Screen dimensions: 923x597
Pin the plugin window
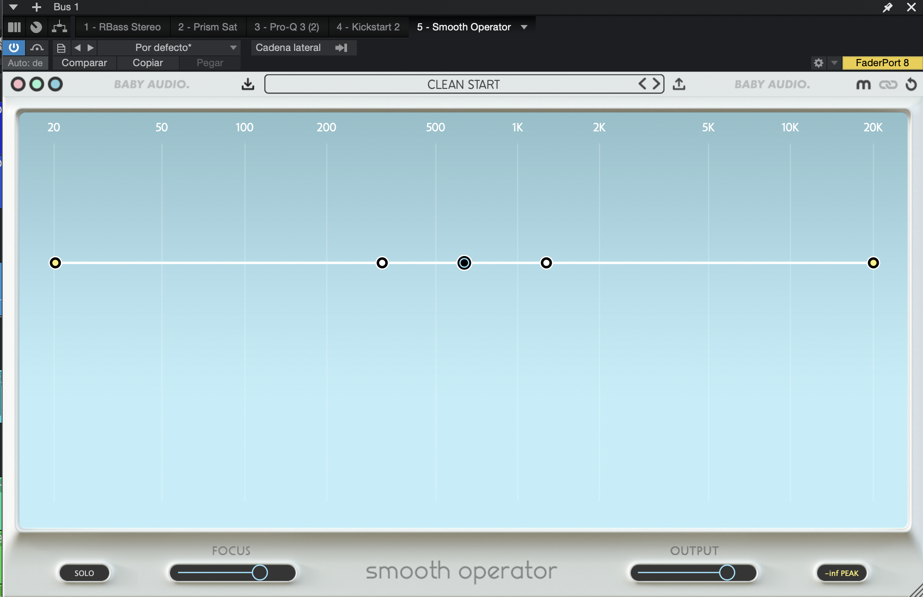pos(888,7)
